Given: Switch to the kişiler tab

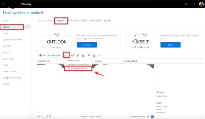Looking at the screenshot, I should 85,20.
